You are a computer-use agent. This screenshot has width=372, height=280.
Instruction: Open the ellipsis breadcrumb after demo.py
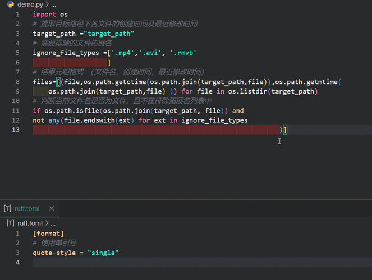coord(53,4)
